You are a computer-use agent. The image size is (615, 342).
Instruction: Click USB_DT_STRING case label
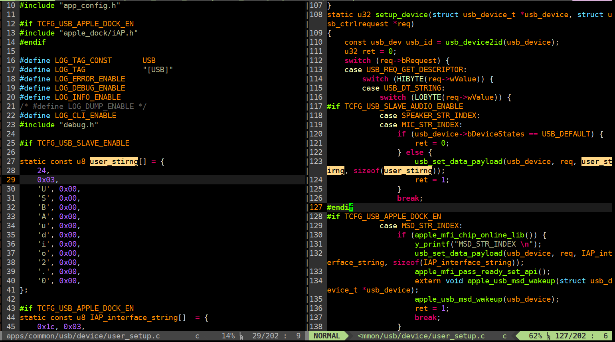point(412,88)
